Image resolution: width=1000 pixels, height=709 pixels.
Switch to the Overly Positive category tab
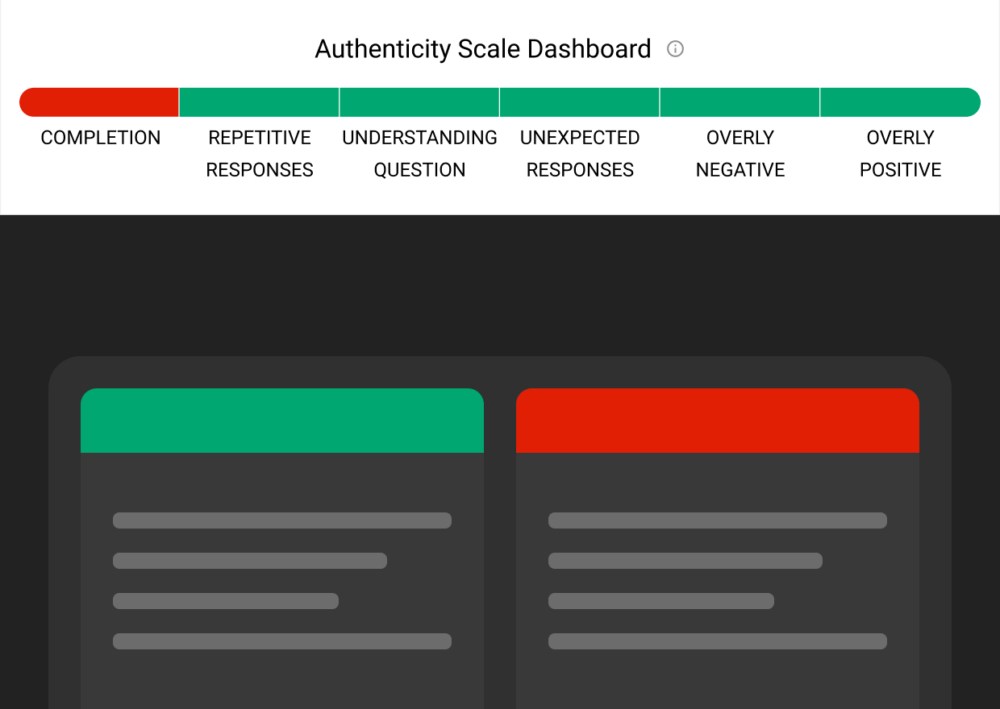tap(900, 153)
